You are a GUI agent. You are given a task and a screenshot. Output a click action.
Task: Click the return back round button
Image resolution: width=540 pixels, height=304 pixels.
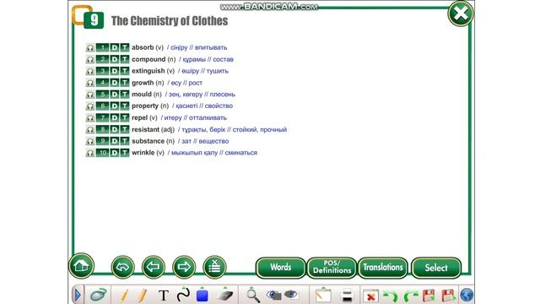pyautogui.click(x=123, y=267)
